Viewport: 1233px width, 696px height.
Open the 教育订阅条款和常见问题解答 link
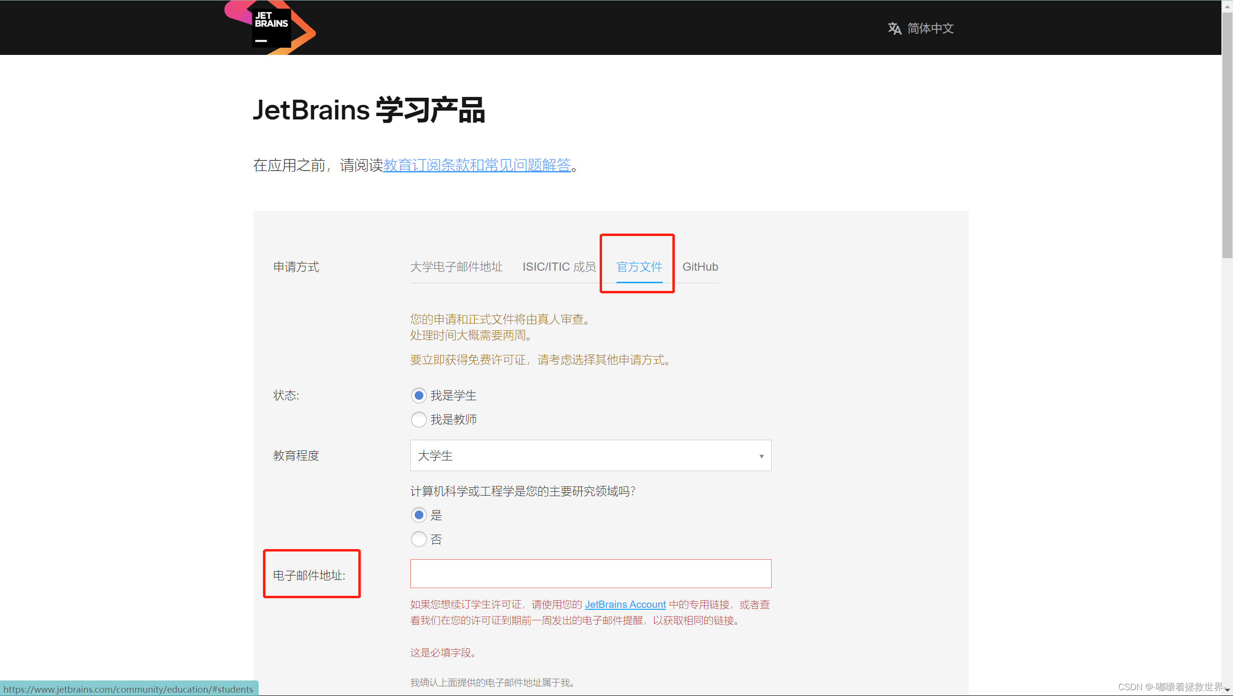(476, 165)
